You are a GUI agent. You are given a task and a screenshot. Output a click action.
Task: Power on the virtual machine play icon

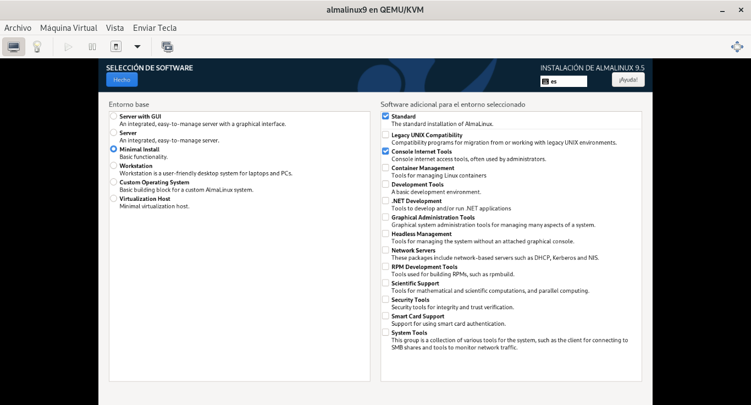(x=68, y=47)
